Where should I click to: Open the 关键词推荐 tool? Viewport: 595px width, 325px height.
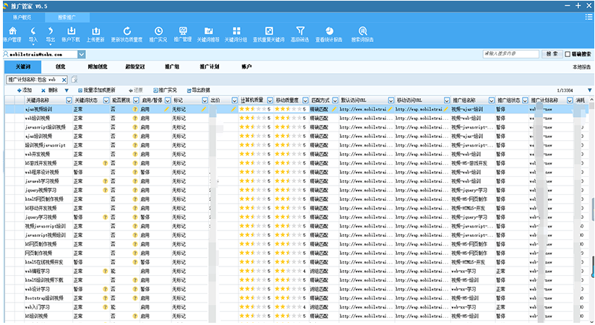[x=208, y=34]
